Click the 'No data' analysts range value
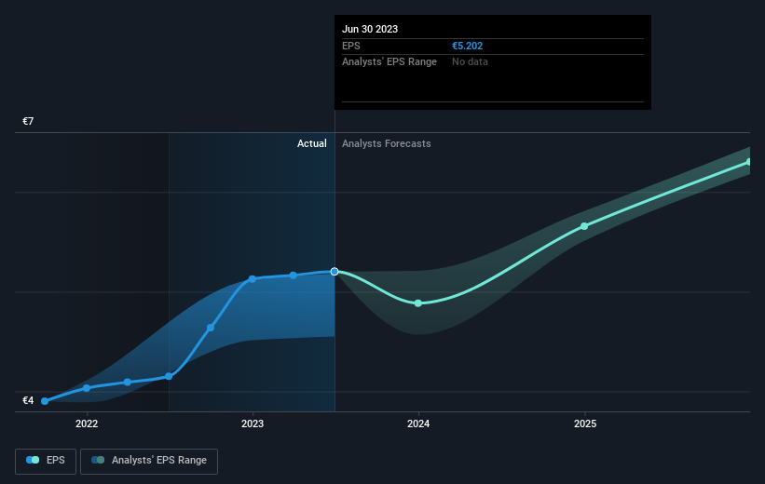This screenshot has height=484, width=765. (470, 62)
